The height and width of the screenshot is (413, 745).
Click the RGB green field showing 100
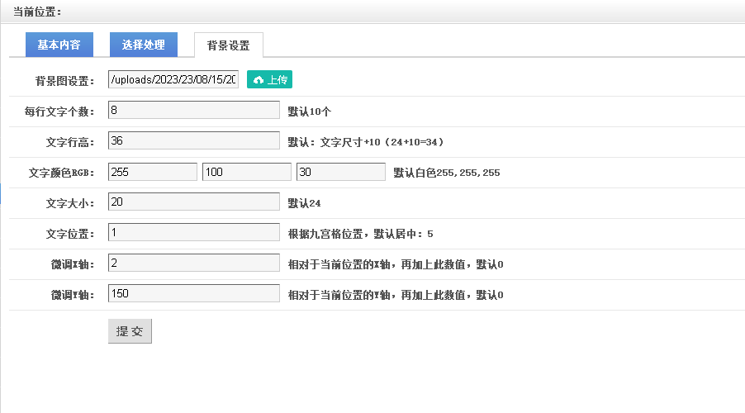(x=247, y=172)
